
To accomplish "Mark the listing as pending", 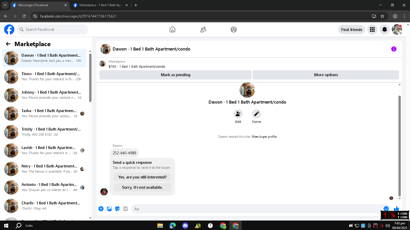I will (176, 75).
